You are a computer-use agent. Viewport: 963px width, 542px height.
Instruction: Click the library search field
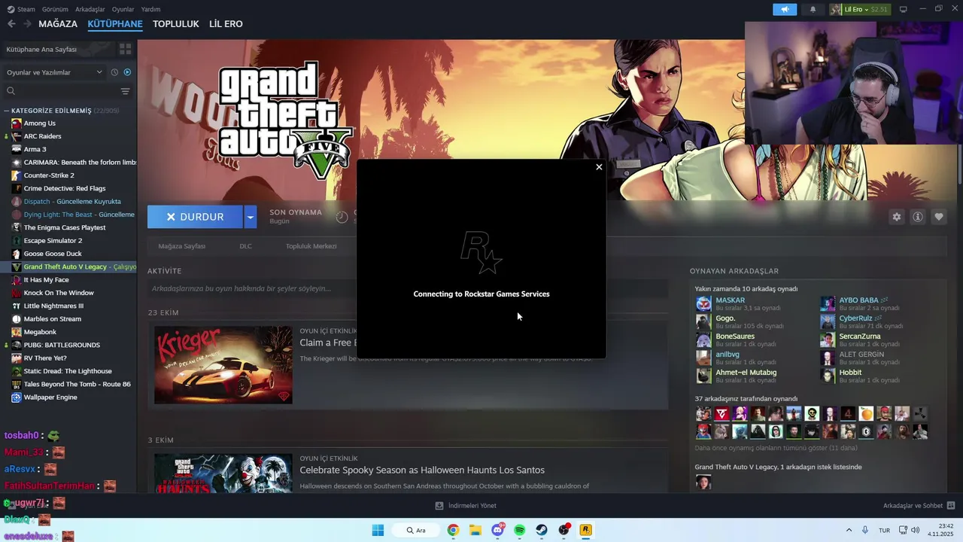60,91
